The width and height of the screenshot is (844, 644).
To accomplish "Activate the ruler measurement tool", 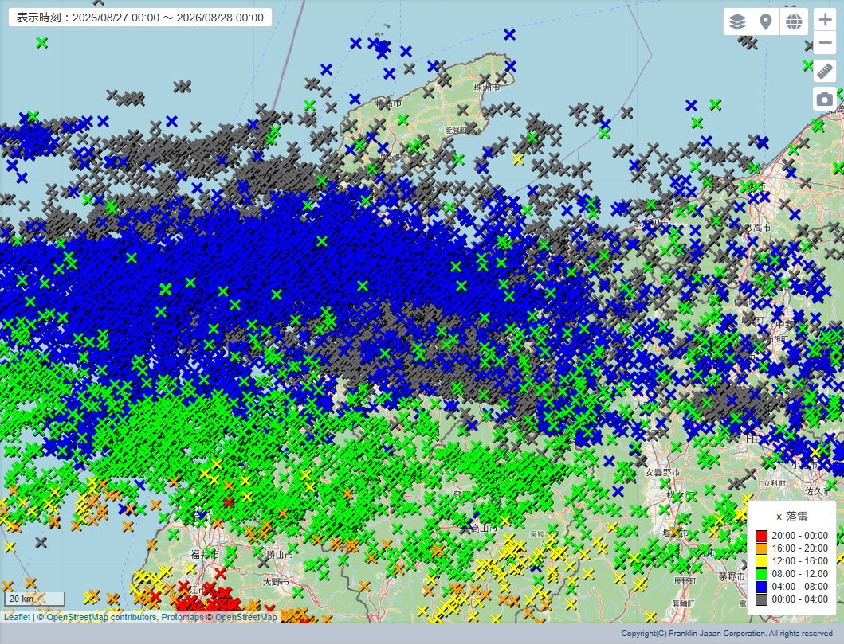I will tap(825, 71).
